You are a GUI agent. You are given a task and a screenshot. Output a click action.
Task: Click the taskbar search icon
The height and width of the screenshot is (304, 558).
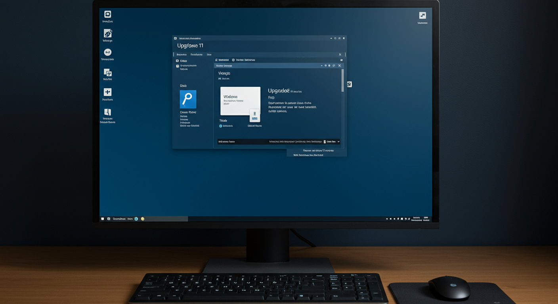coord(109,218)
